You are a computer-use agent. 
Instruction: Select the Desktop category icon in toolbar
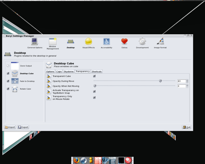(71, 42)
